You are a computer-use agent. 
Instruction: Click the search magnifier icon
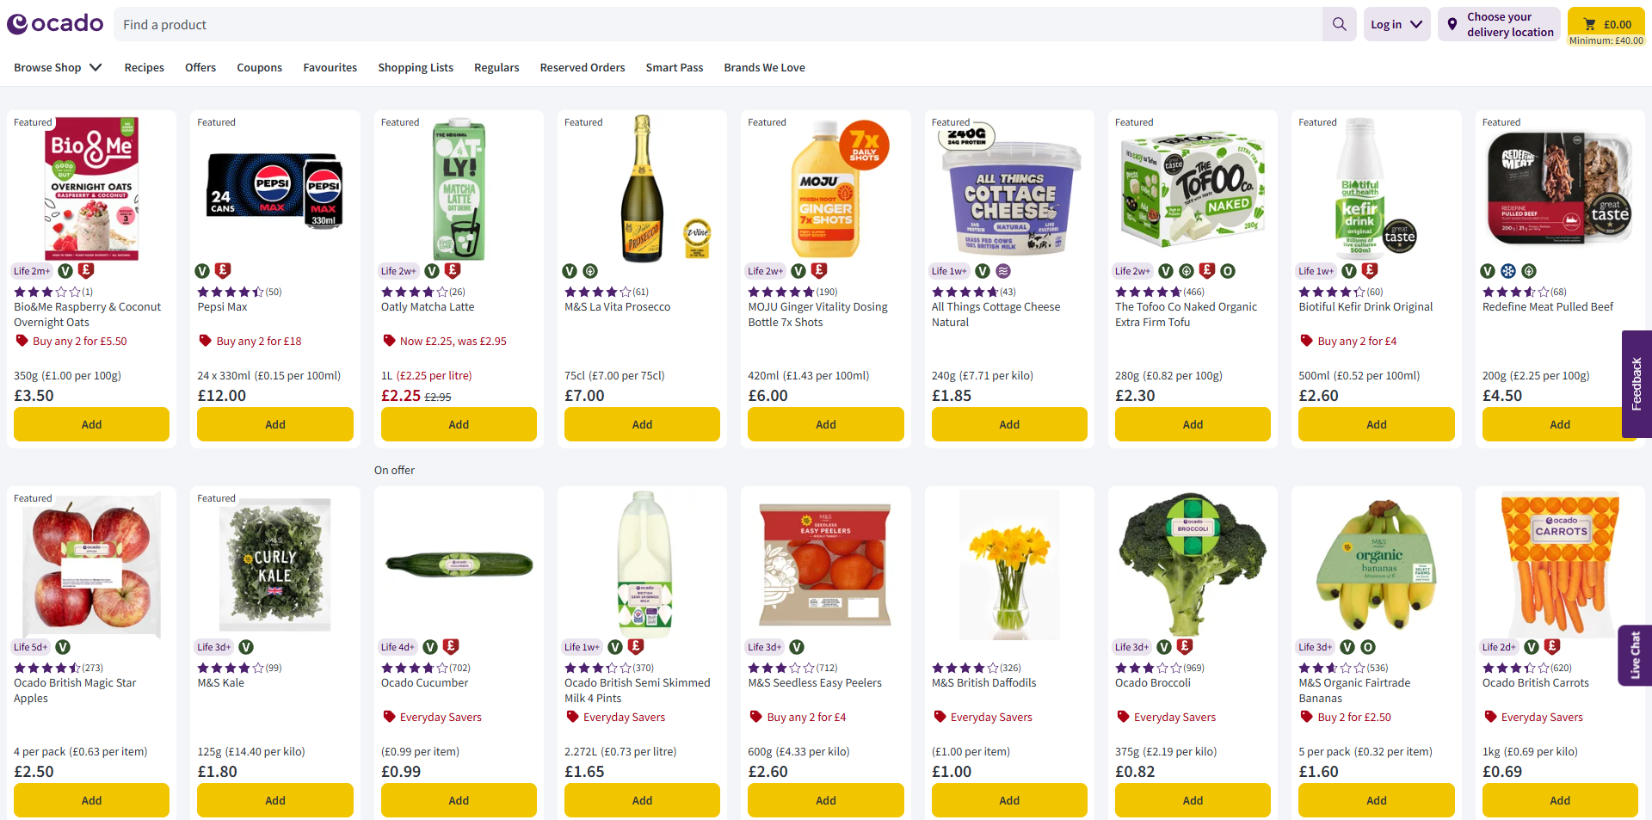[1339, 23]
